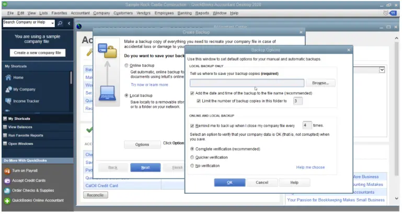The width and height of the screenshot is (402, 214).
Task: Click Options button in Create Backup
Action: pos(142,145)
